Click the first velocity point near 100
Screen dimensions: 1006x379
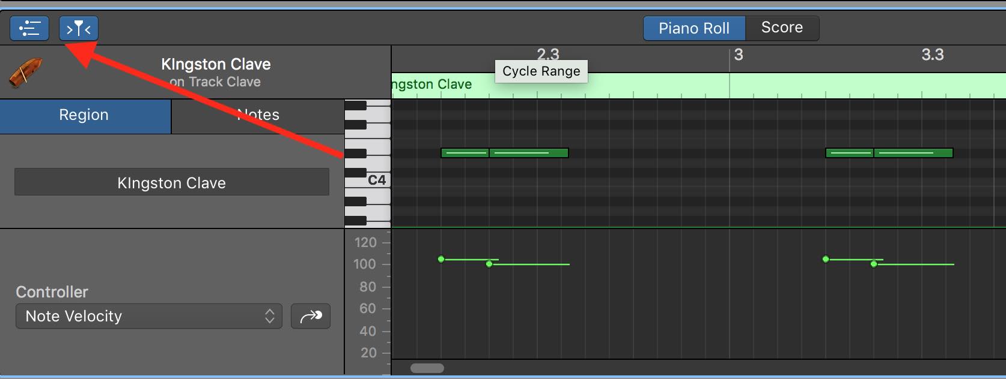[x=441, y=259]
